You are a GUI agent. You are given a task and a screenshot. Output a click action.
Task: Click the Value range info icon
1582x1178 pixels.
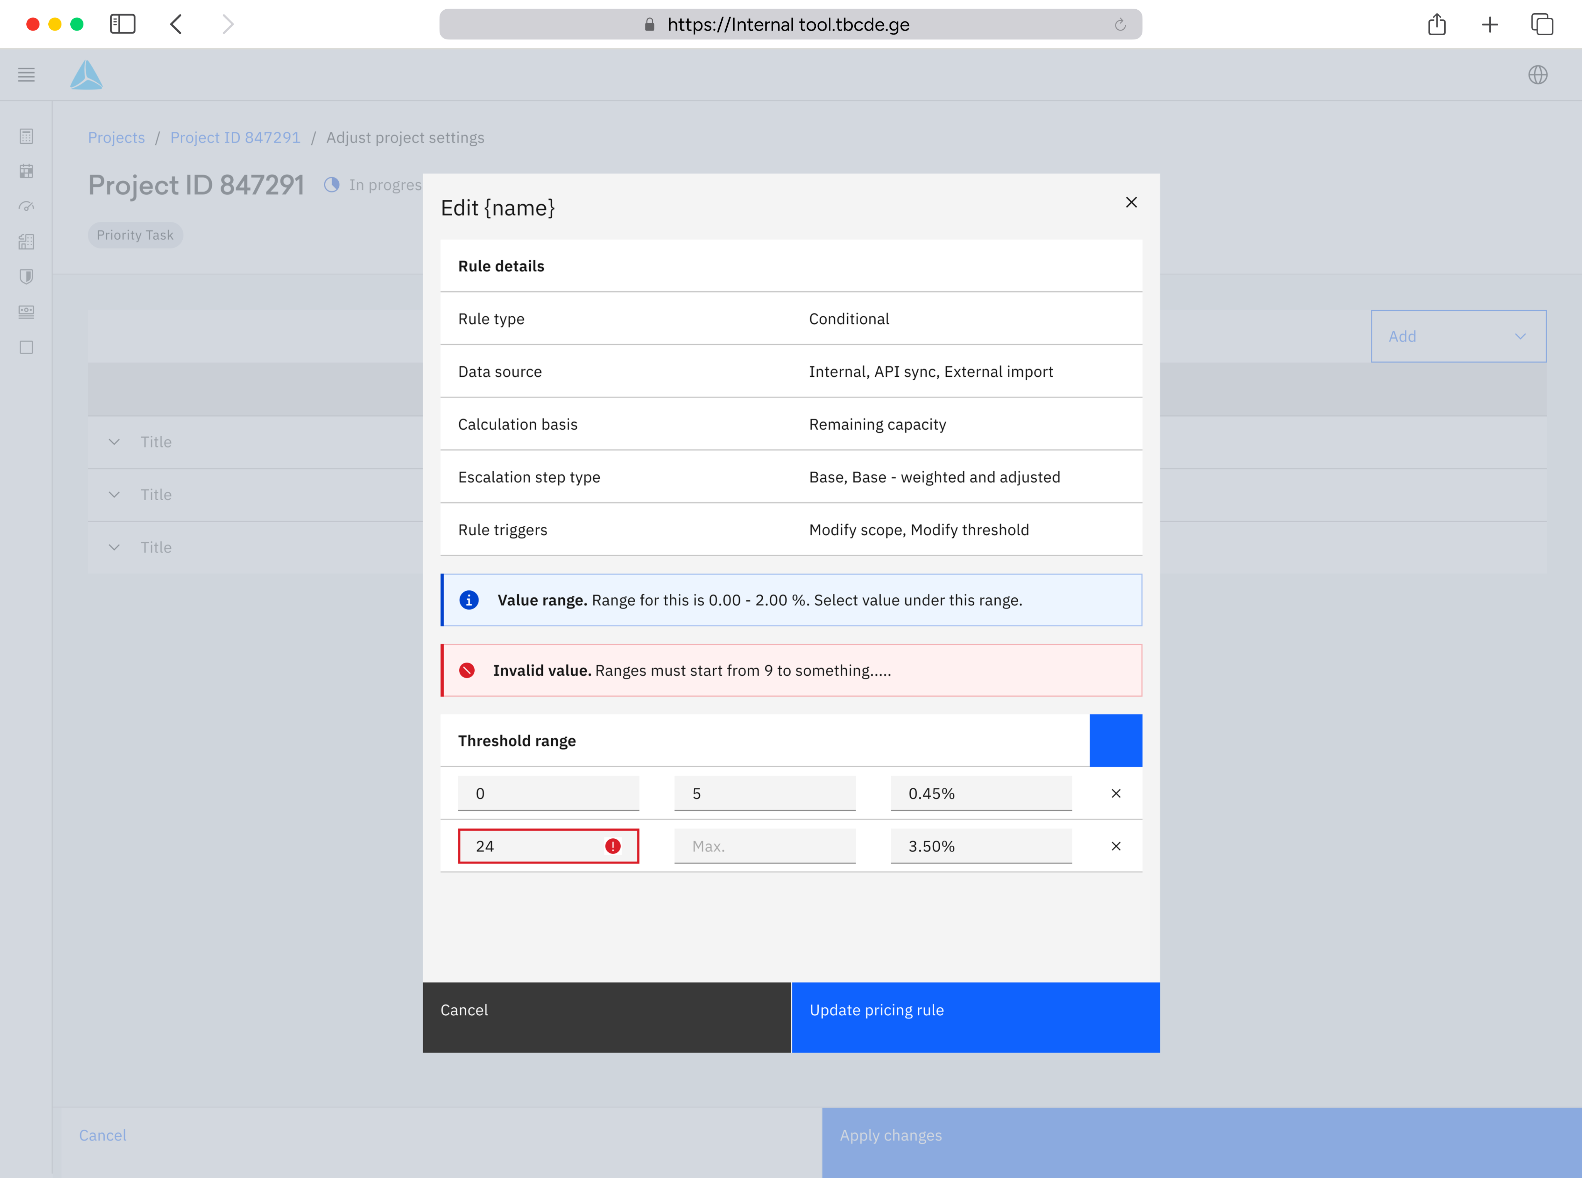pos(469,600)
